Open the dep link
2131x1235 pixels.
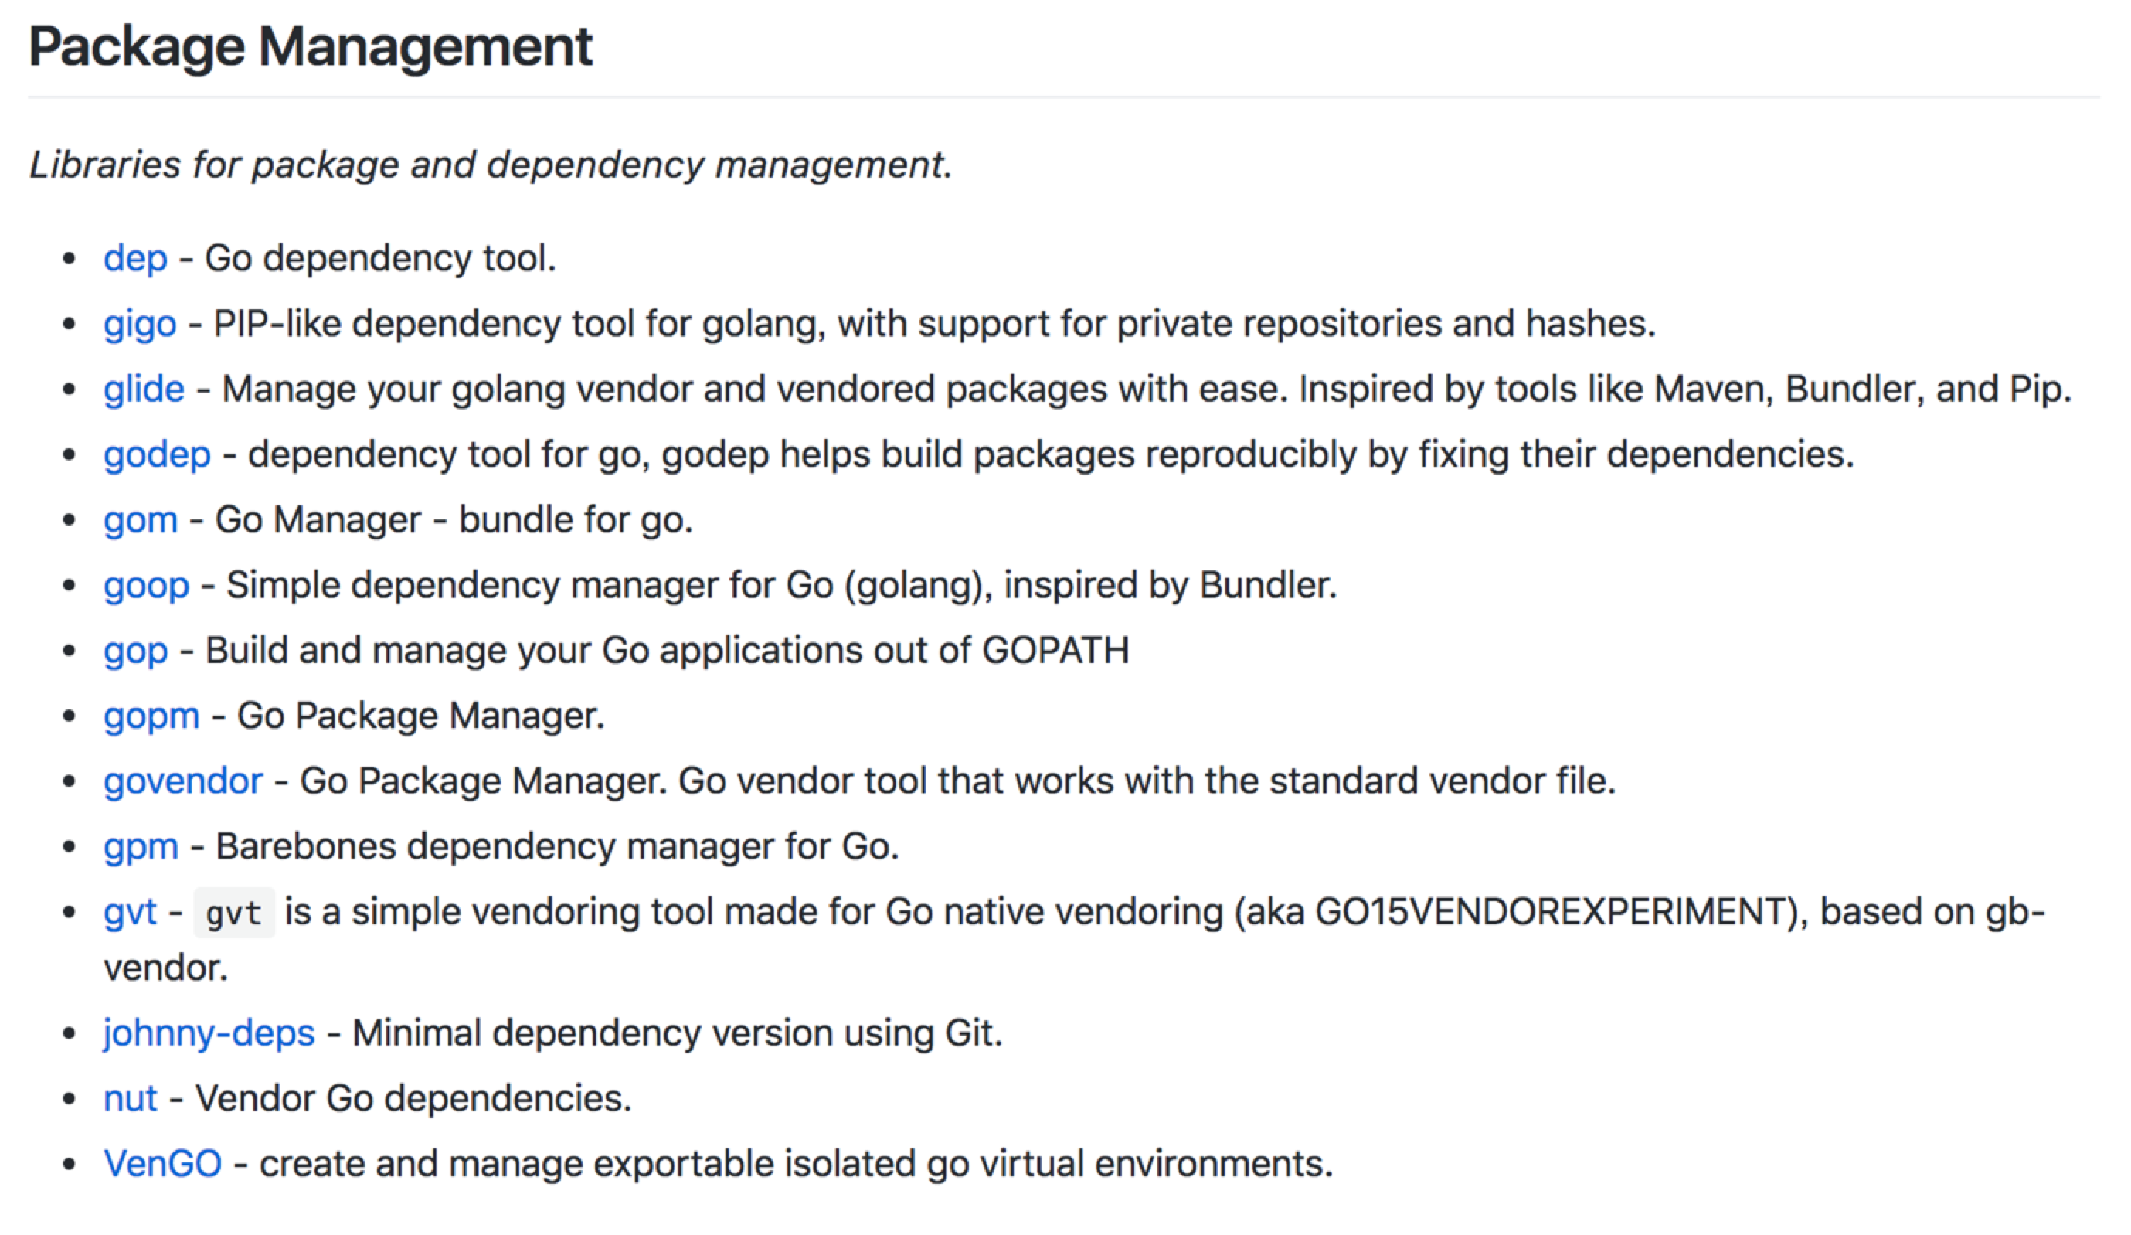(x=135, y=258)
